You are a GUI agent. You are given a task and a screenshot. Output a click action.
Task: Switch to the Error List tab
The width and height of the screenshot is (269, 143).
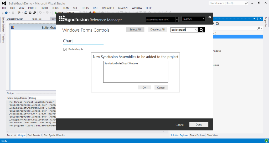12,135
